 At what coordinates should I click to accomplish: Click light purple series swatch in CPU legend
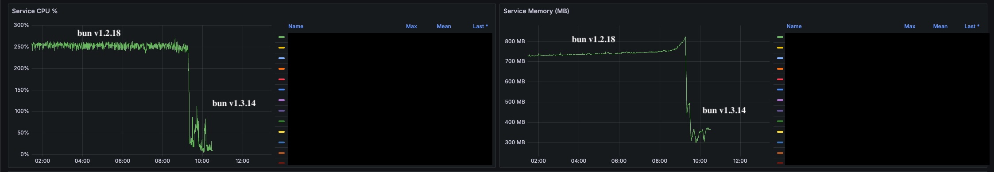coord(282,100)
